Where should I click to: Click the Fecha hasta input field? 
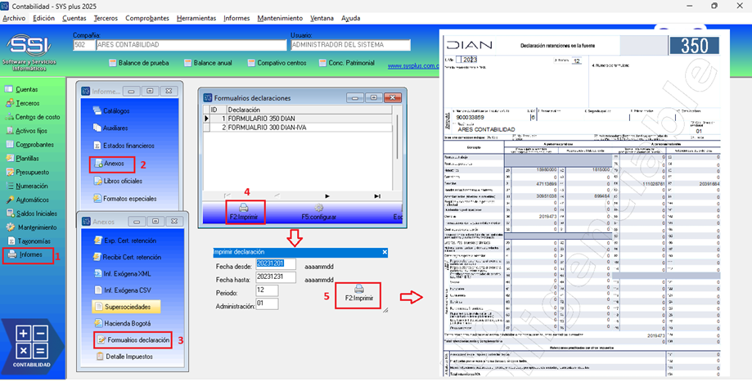pos(276,277)
